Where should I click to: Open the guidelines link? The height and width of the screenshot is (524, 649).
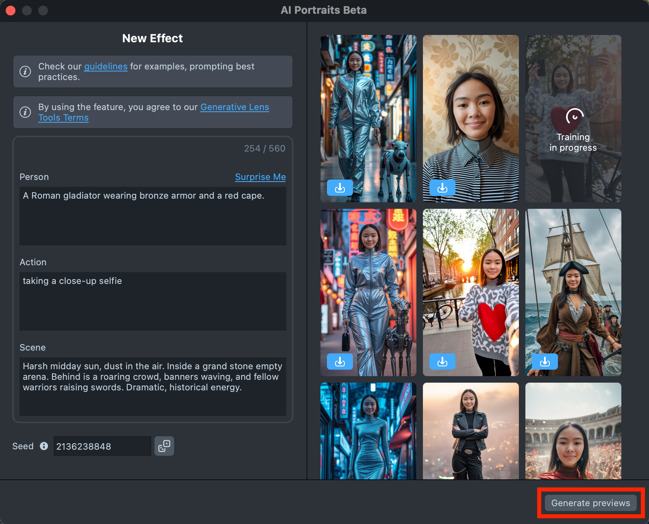point(106,67)
